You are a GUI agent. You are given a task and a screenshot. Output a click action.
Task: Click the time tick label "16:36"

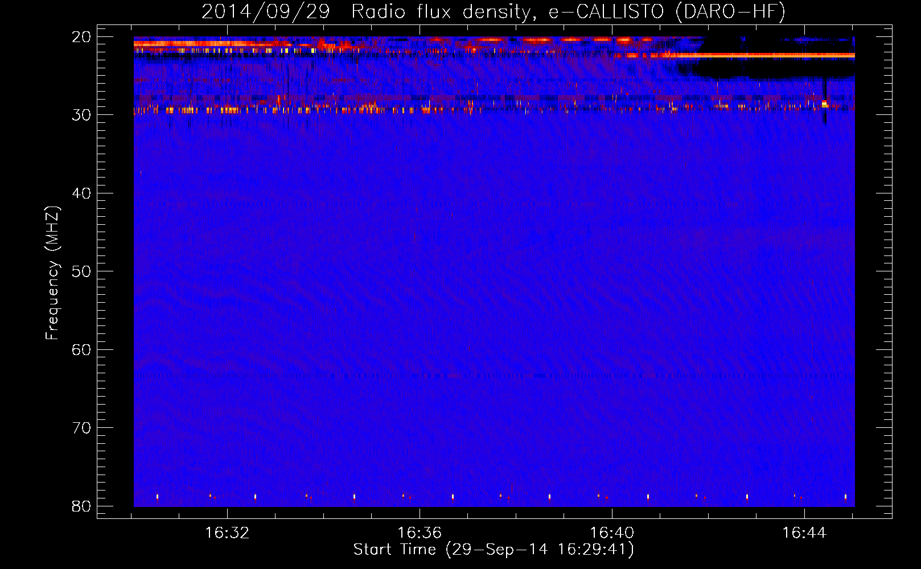(x=420, y=533)
